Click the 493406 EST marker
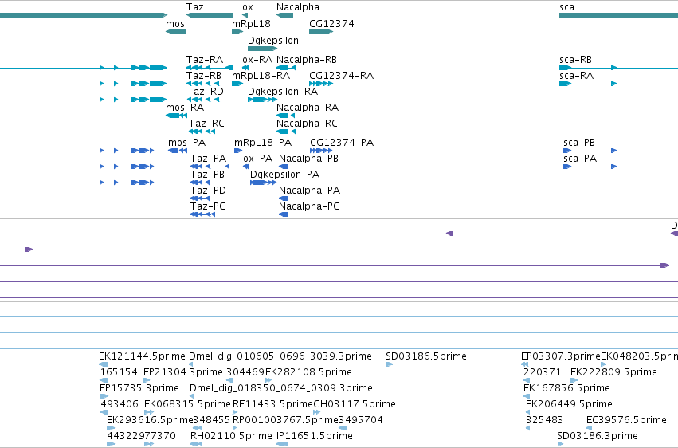The width and height of the screenshot is (678, 448). coord(104,412)
